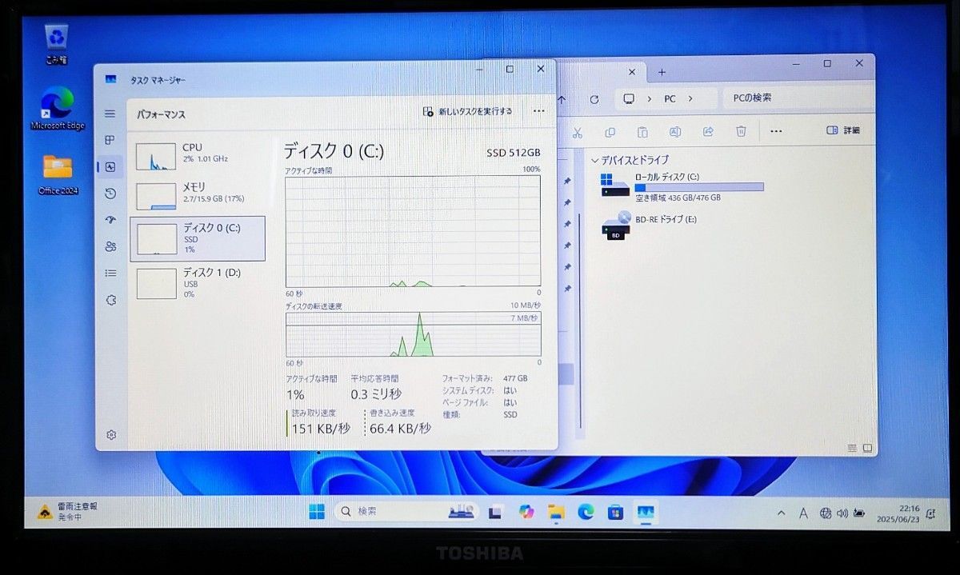
Task: Switch to the 詳細 details view in Explorer
Action: click(842, 130)
